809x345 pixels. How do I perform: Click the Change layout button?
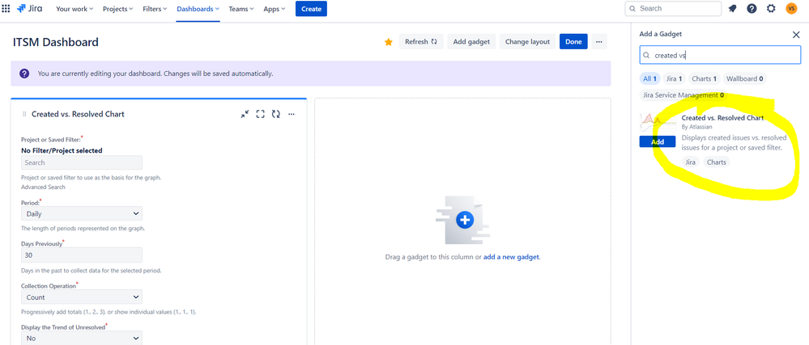pos(527,42)
